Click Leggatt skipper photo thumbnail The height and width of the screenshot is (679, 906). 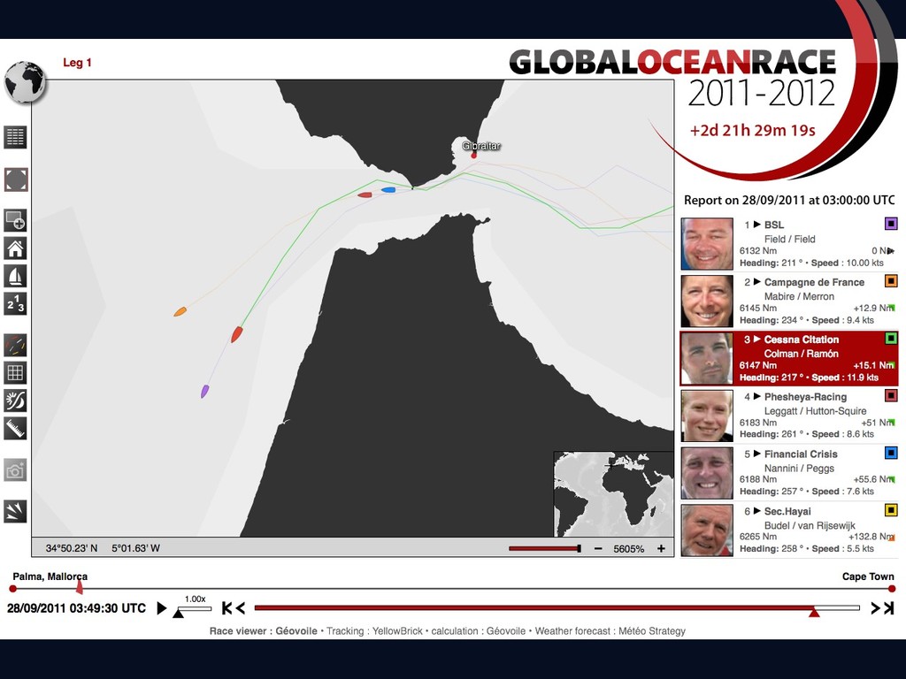click(x=707, y=416)
